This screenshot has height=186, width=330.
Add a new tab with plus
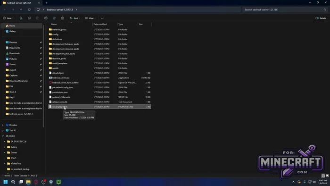[47, 3]
